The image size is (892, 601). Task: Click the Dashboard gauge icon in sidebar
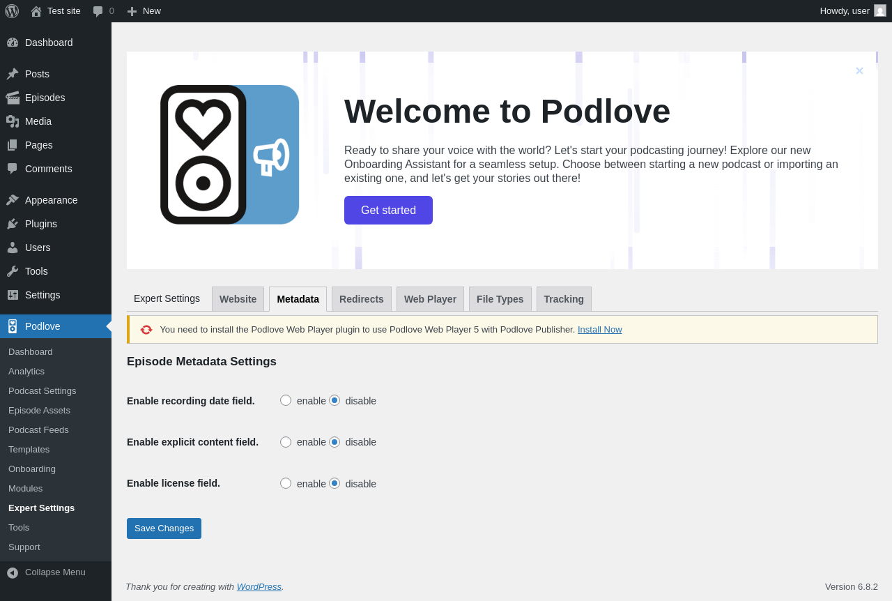(x=13, y=43)
